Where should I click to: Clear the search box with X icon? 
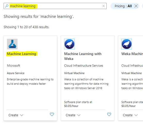tap(104, 6)
